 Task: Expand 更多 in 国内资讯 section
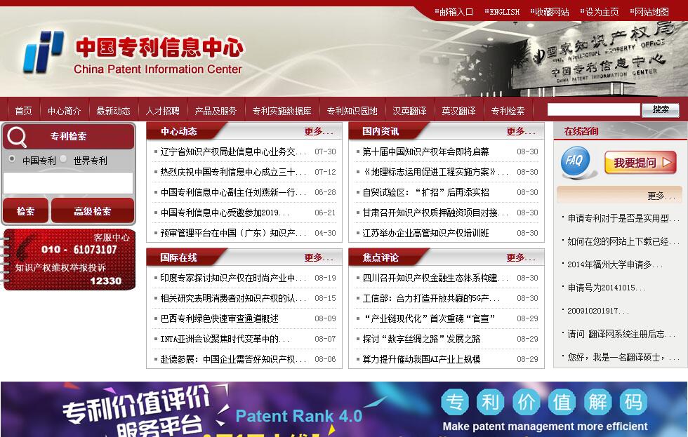(x=520, y=131)
